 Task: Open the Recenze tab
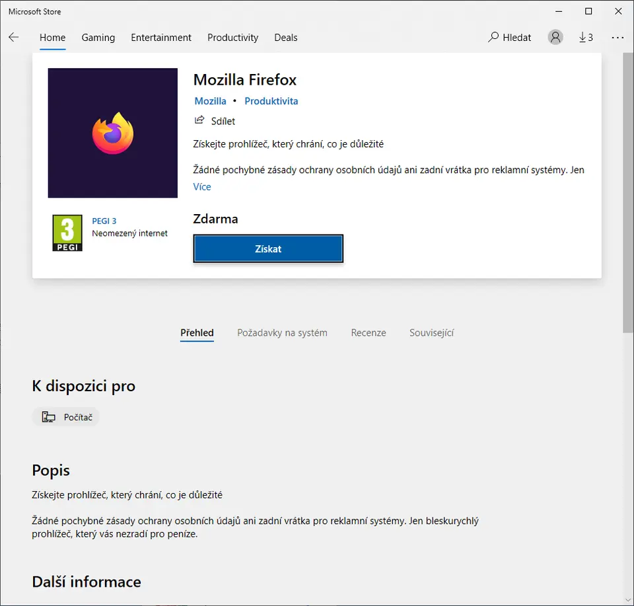point(369,333)
